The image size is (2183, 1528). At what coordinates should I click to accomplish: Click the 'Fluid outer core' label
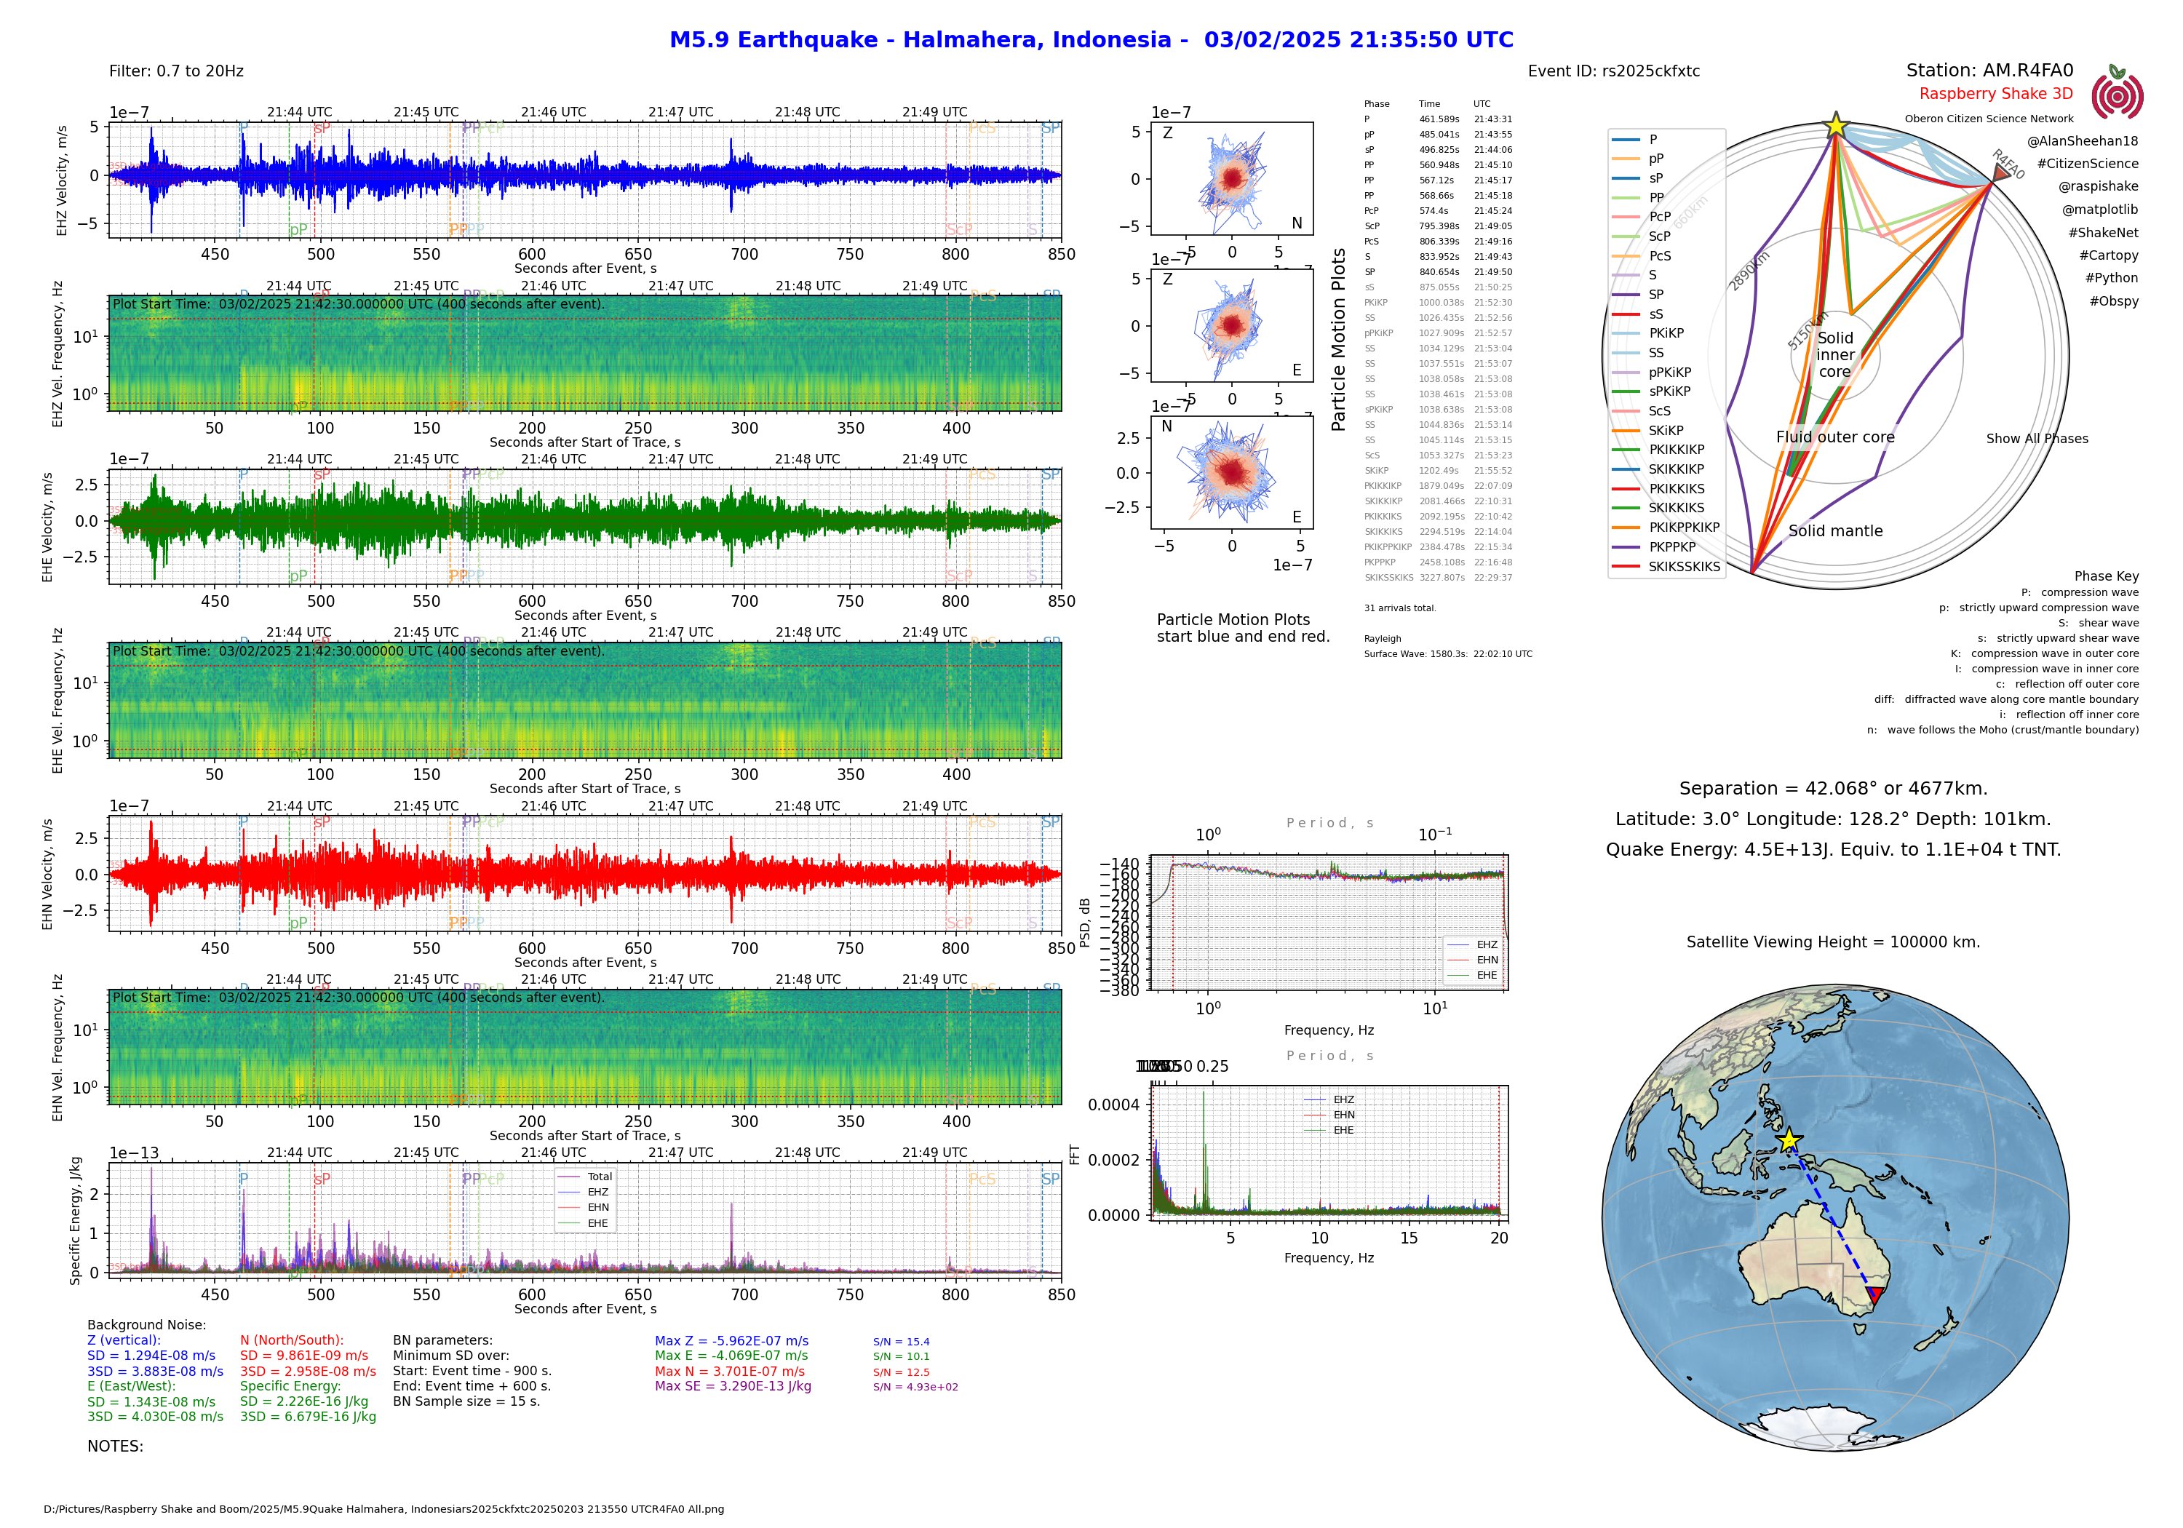[1835, 437]
